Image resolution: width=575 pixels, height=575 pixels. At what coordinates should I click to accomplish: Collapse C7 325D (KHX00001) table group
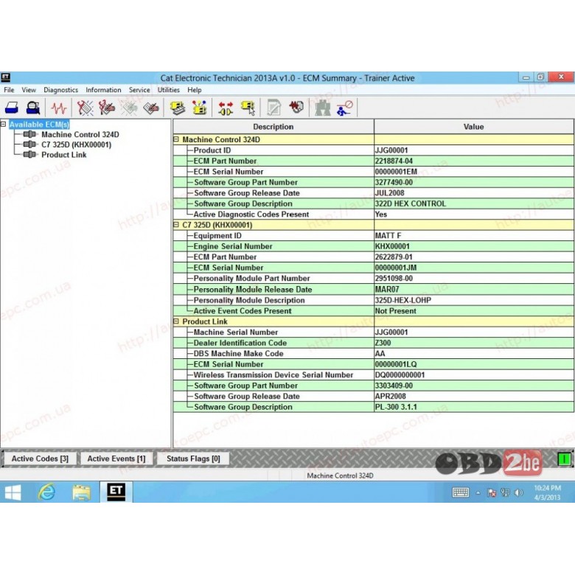coord(176,225)
